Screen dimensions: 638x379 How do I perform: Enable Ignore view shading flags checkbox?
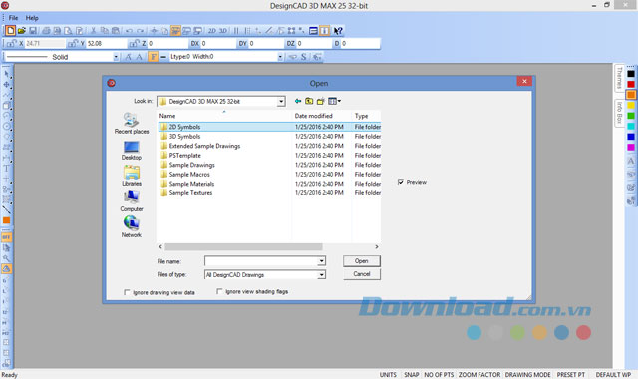(x=219, y=291)
